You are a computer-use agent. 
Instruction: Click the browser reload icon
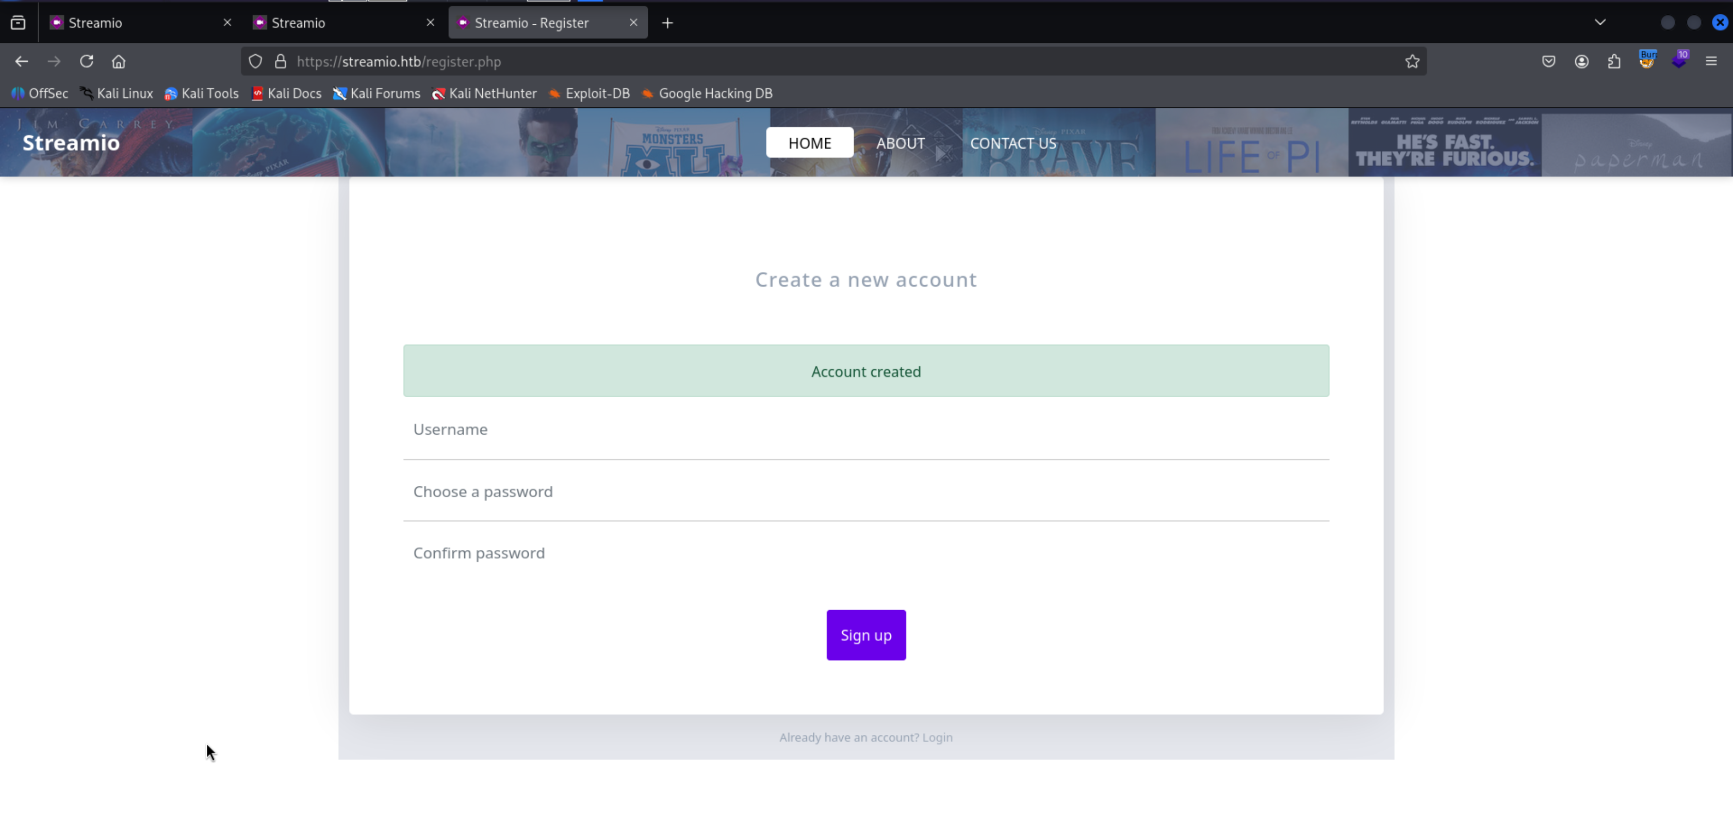(x=86, y=61)
